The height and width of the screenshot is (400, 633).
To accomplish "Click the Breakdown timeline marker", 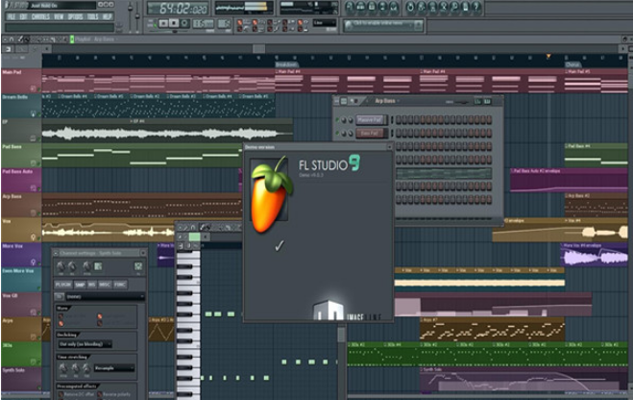I will click(x=286, y=64).
